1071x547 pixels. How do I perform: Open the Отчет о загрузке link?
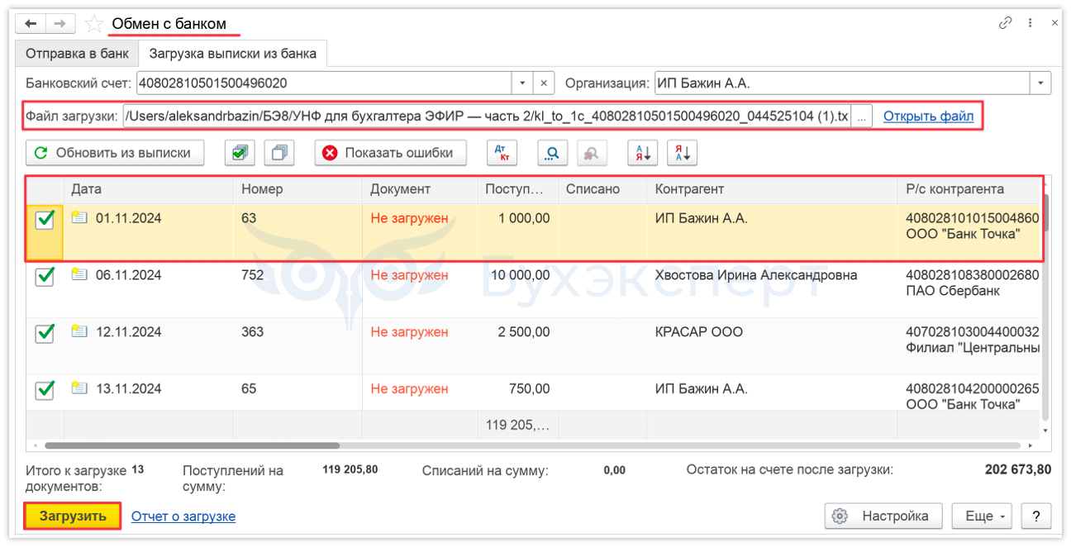pyautogui.click(x=183, y=516)
